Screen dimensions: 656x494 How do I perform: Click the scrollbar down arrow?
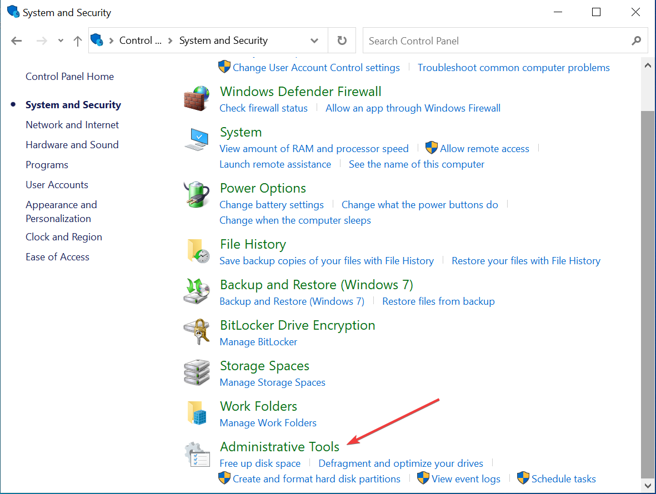(x=648, y=486)
